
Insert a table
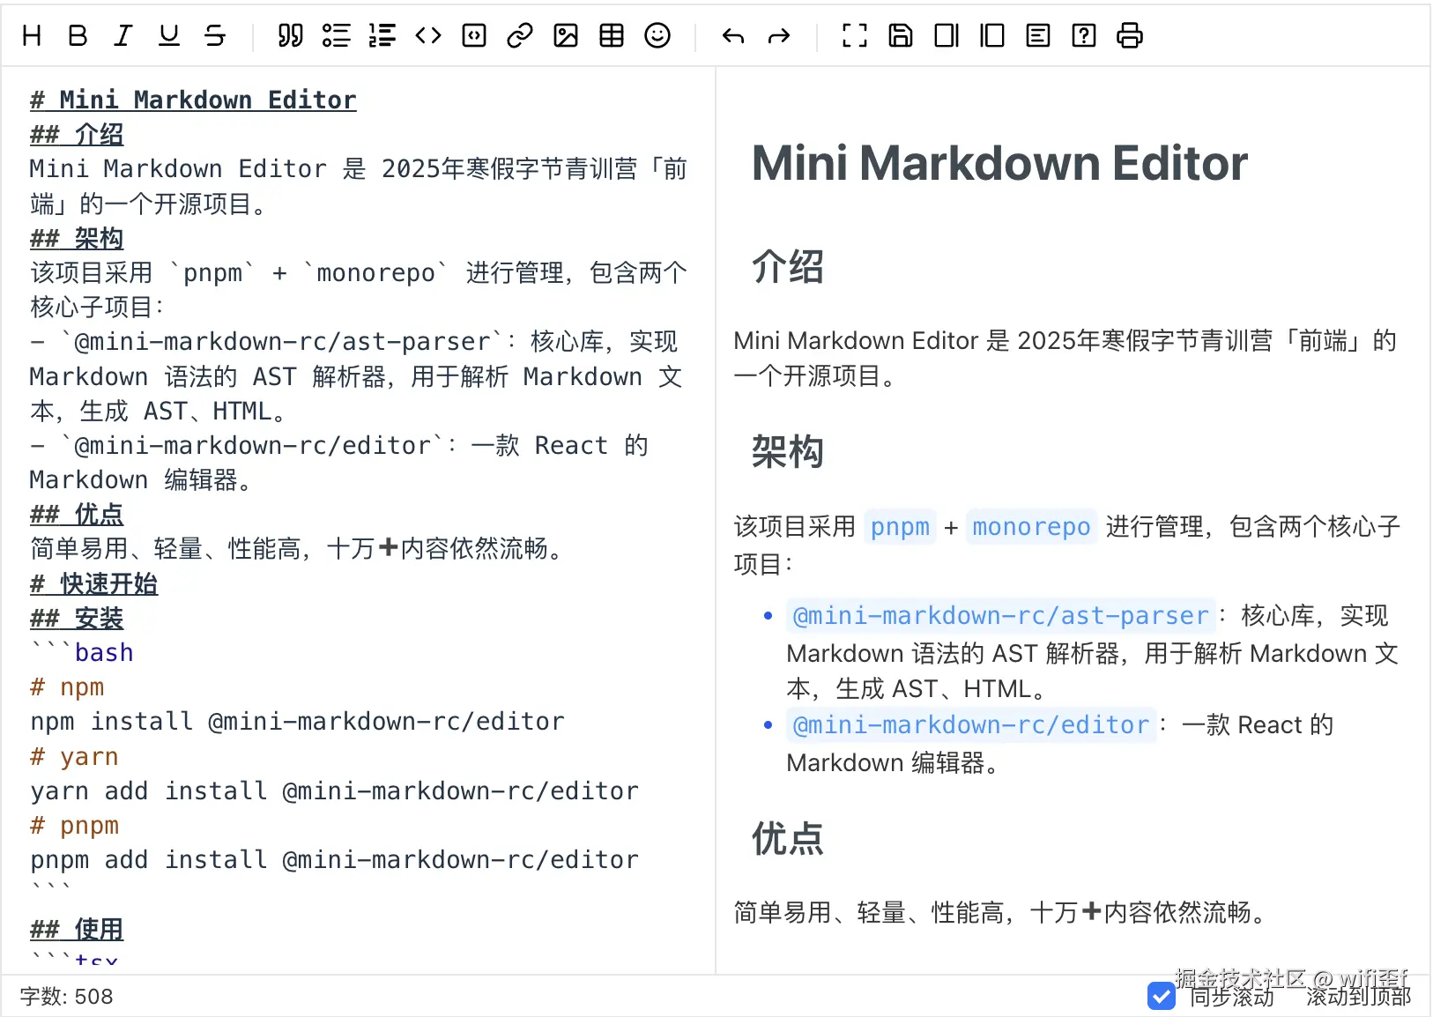(x=612, y=35)
